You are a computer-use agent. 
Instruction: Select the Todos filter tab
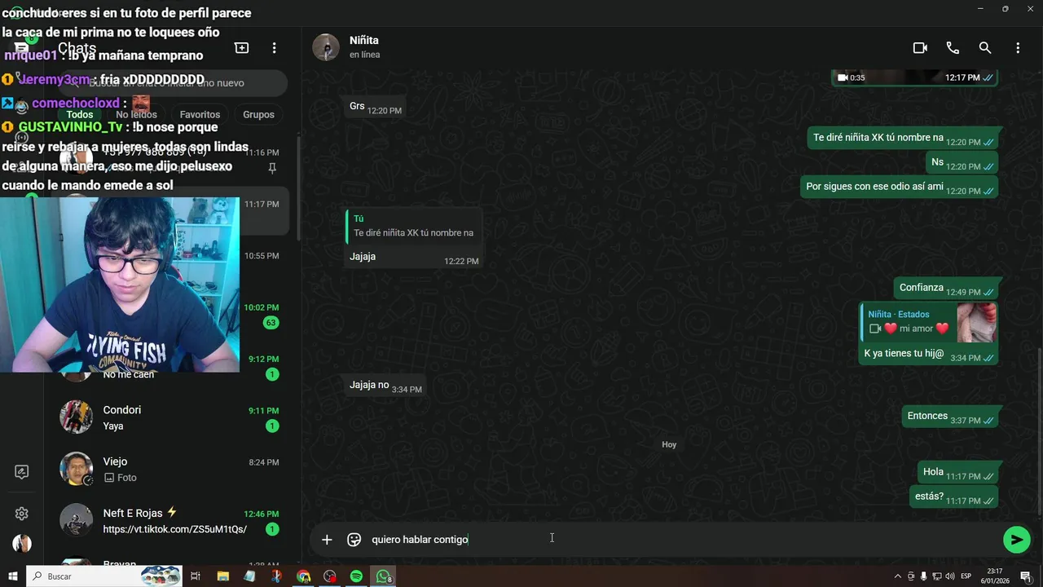pyautogui.click(x=80, y=115)
